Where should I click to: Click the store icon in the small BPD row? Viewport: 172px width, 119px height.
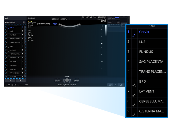pos(23,46)
